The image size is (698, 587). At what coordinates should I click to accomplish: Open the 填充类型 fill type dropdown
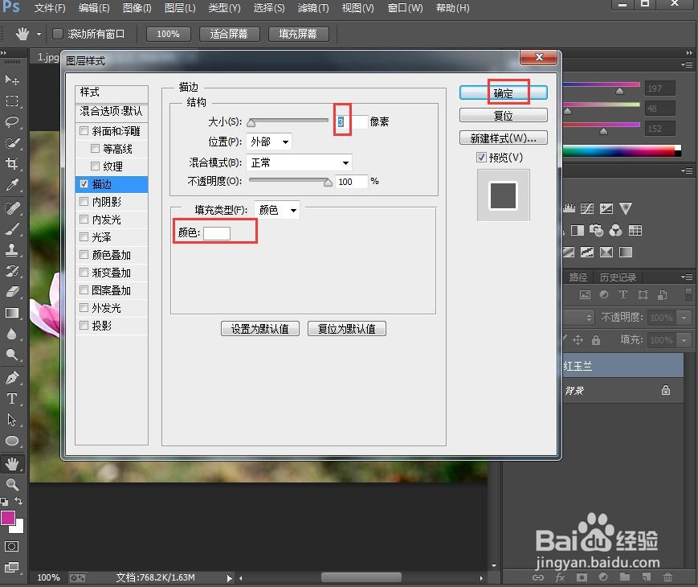277,210
